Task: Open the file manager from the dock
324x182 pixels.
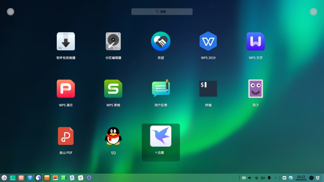Action: (x=30, y=178)
